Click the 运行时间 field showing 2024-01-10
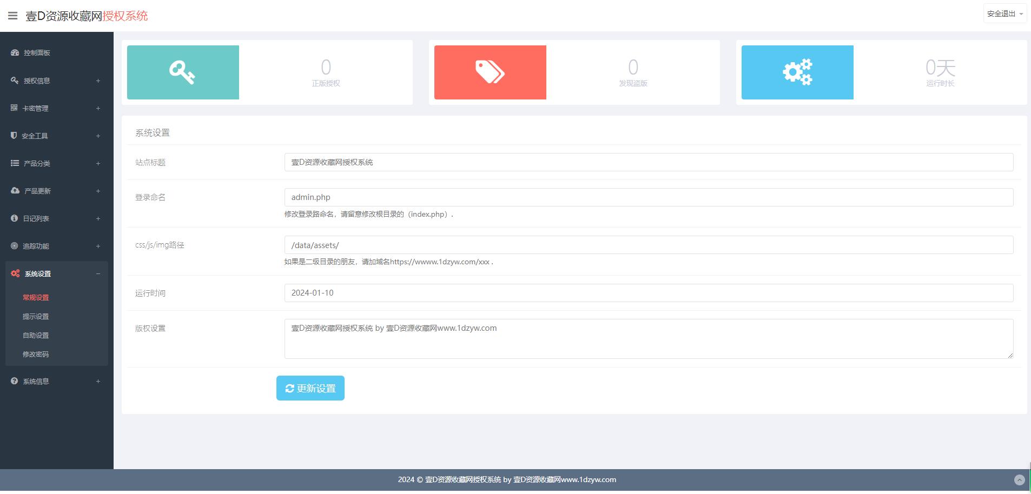 (649, 293)
